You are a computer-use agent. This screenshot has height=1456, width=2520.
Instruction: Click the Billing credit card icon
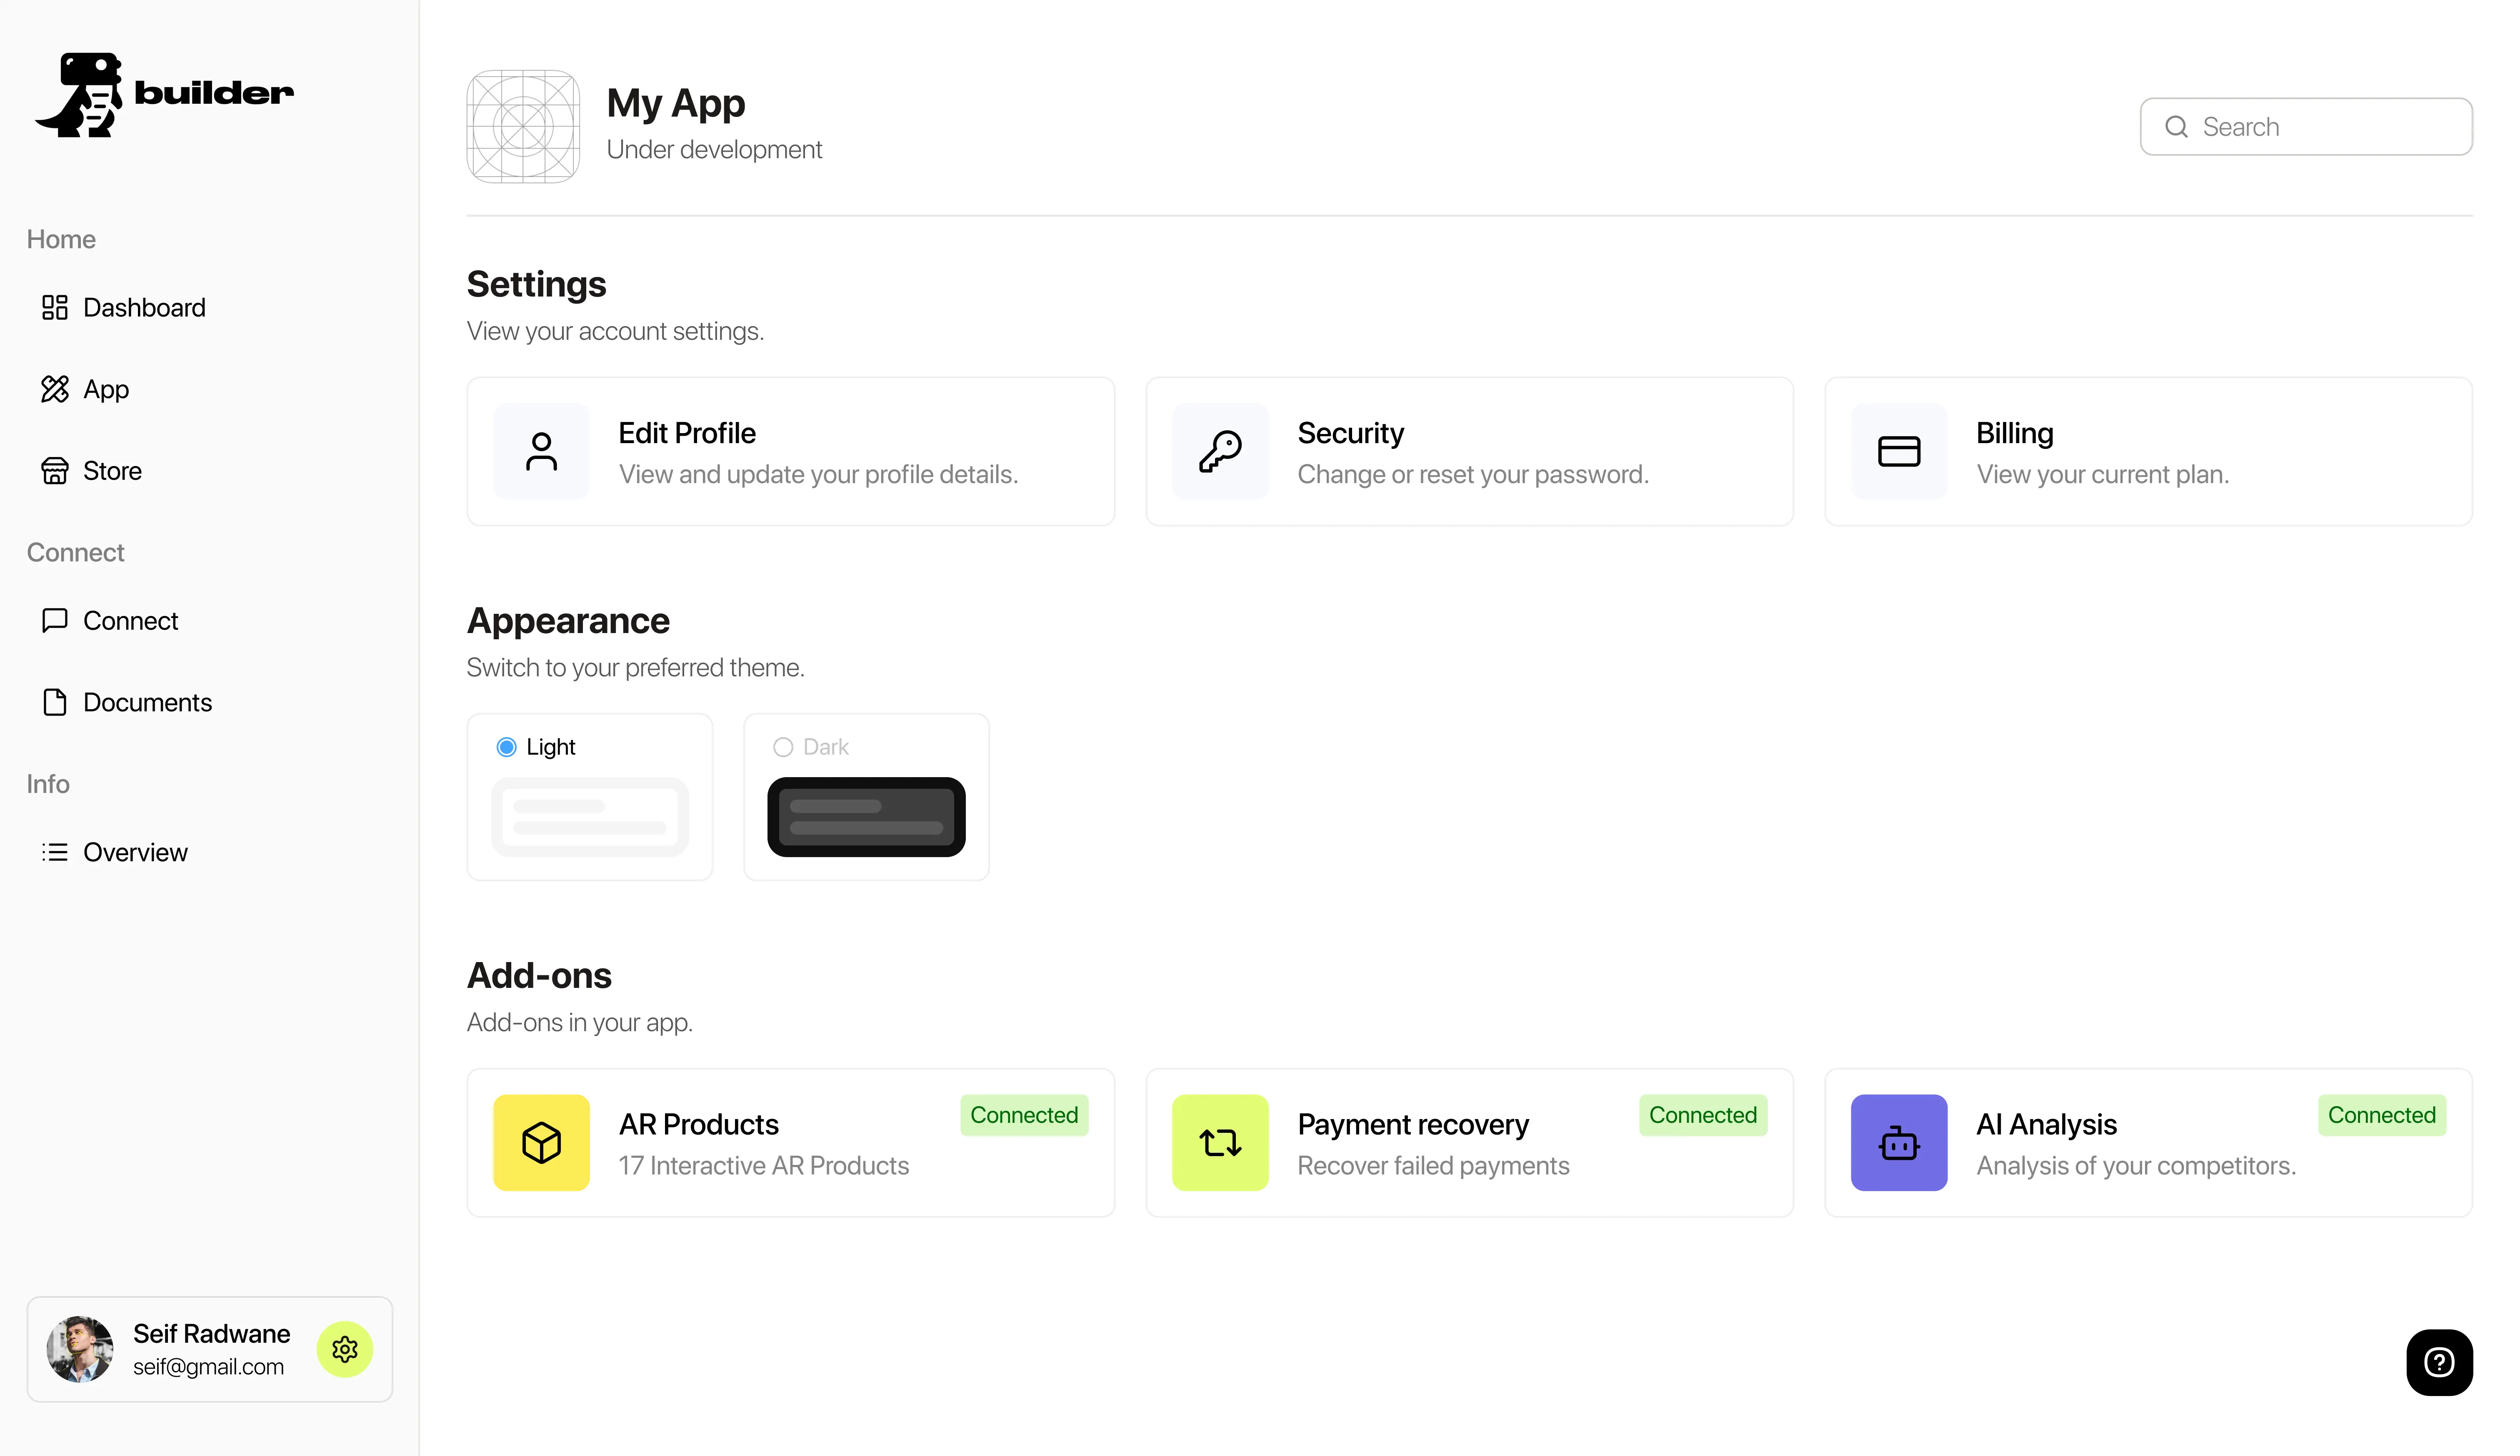point(1898,452)
